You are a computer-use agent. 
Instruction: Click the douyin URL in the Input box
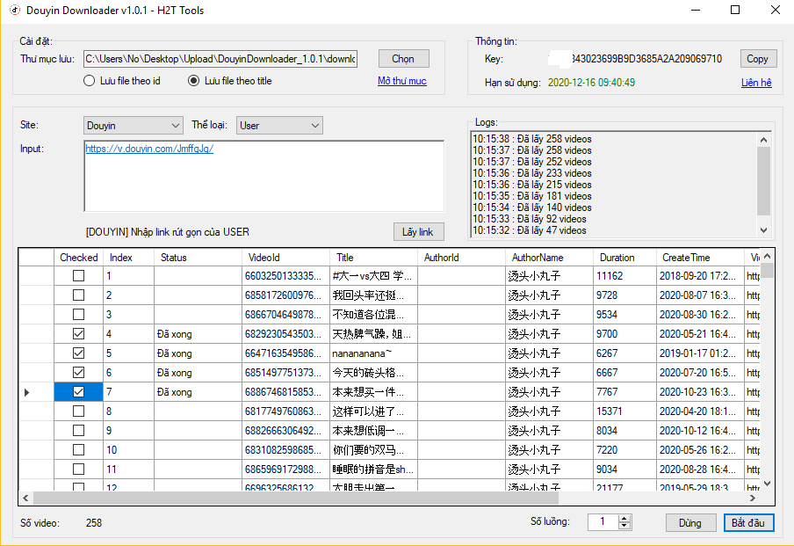point(149,149)
